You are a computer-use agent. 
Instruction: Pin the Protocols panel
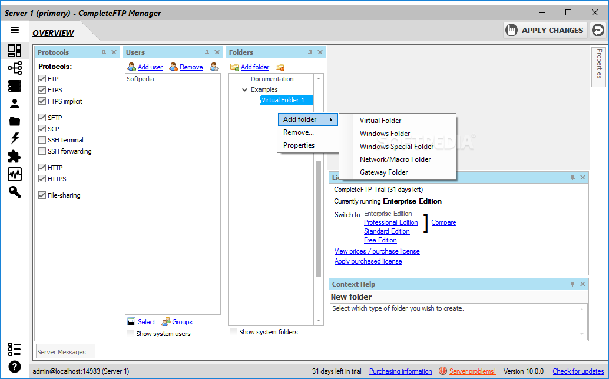(104, 52)
